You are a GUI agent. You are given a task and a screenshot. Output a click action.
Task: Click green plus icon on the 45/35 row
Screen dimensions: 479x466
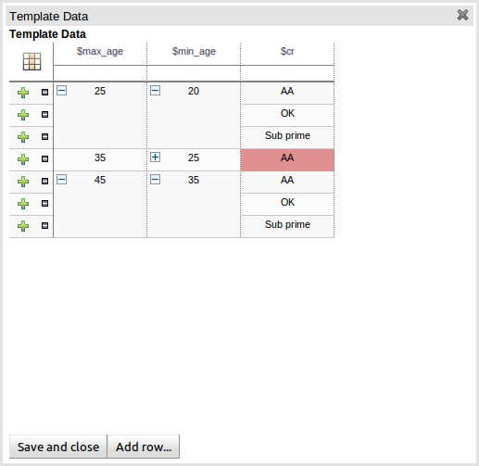pos(23,182)
